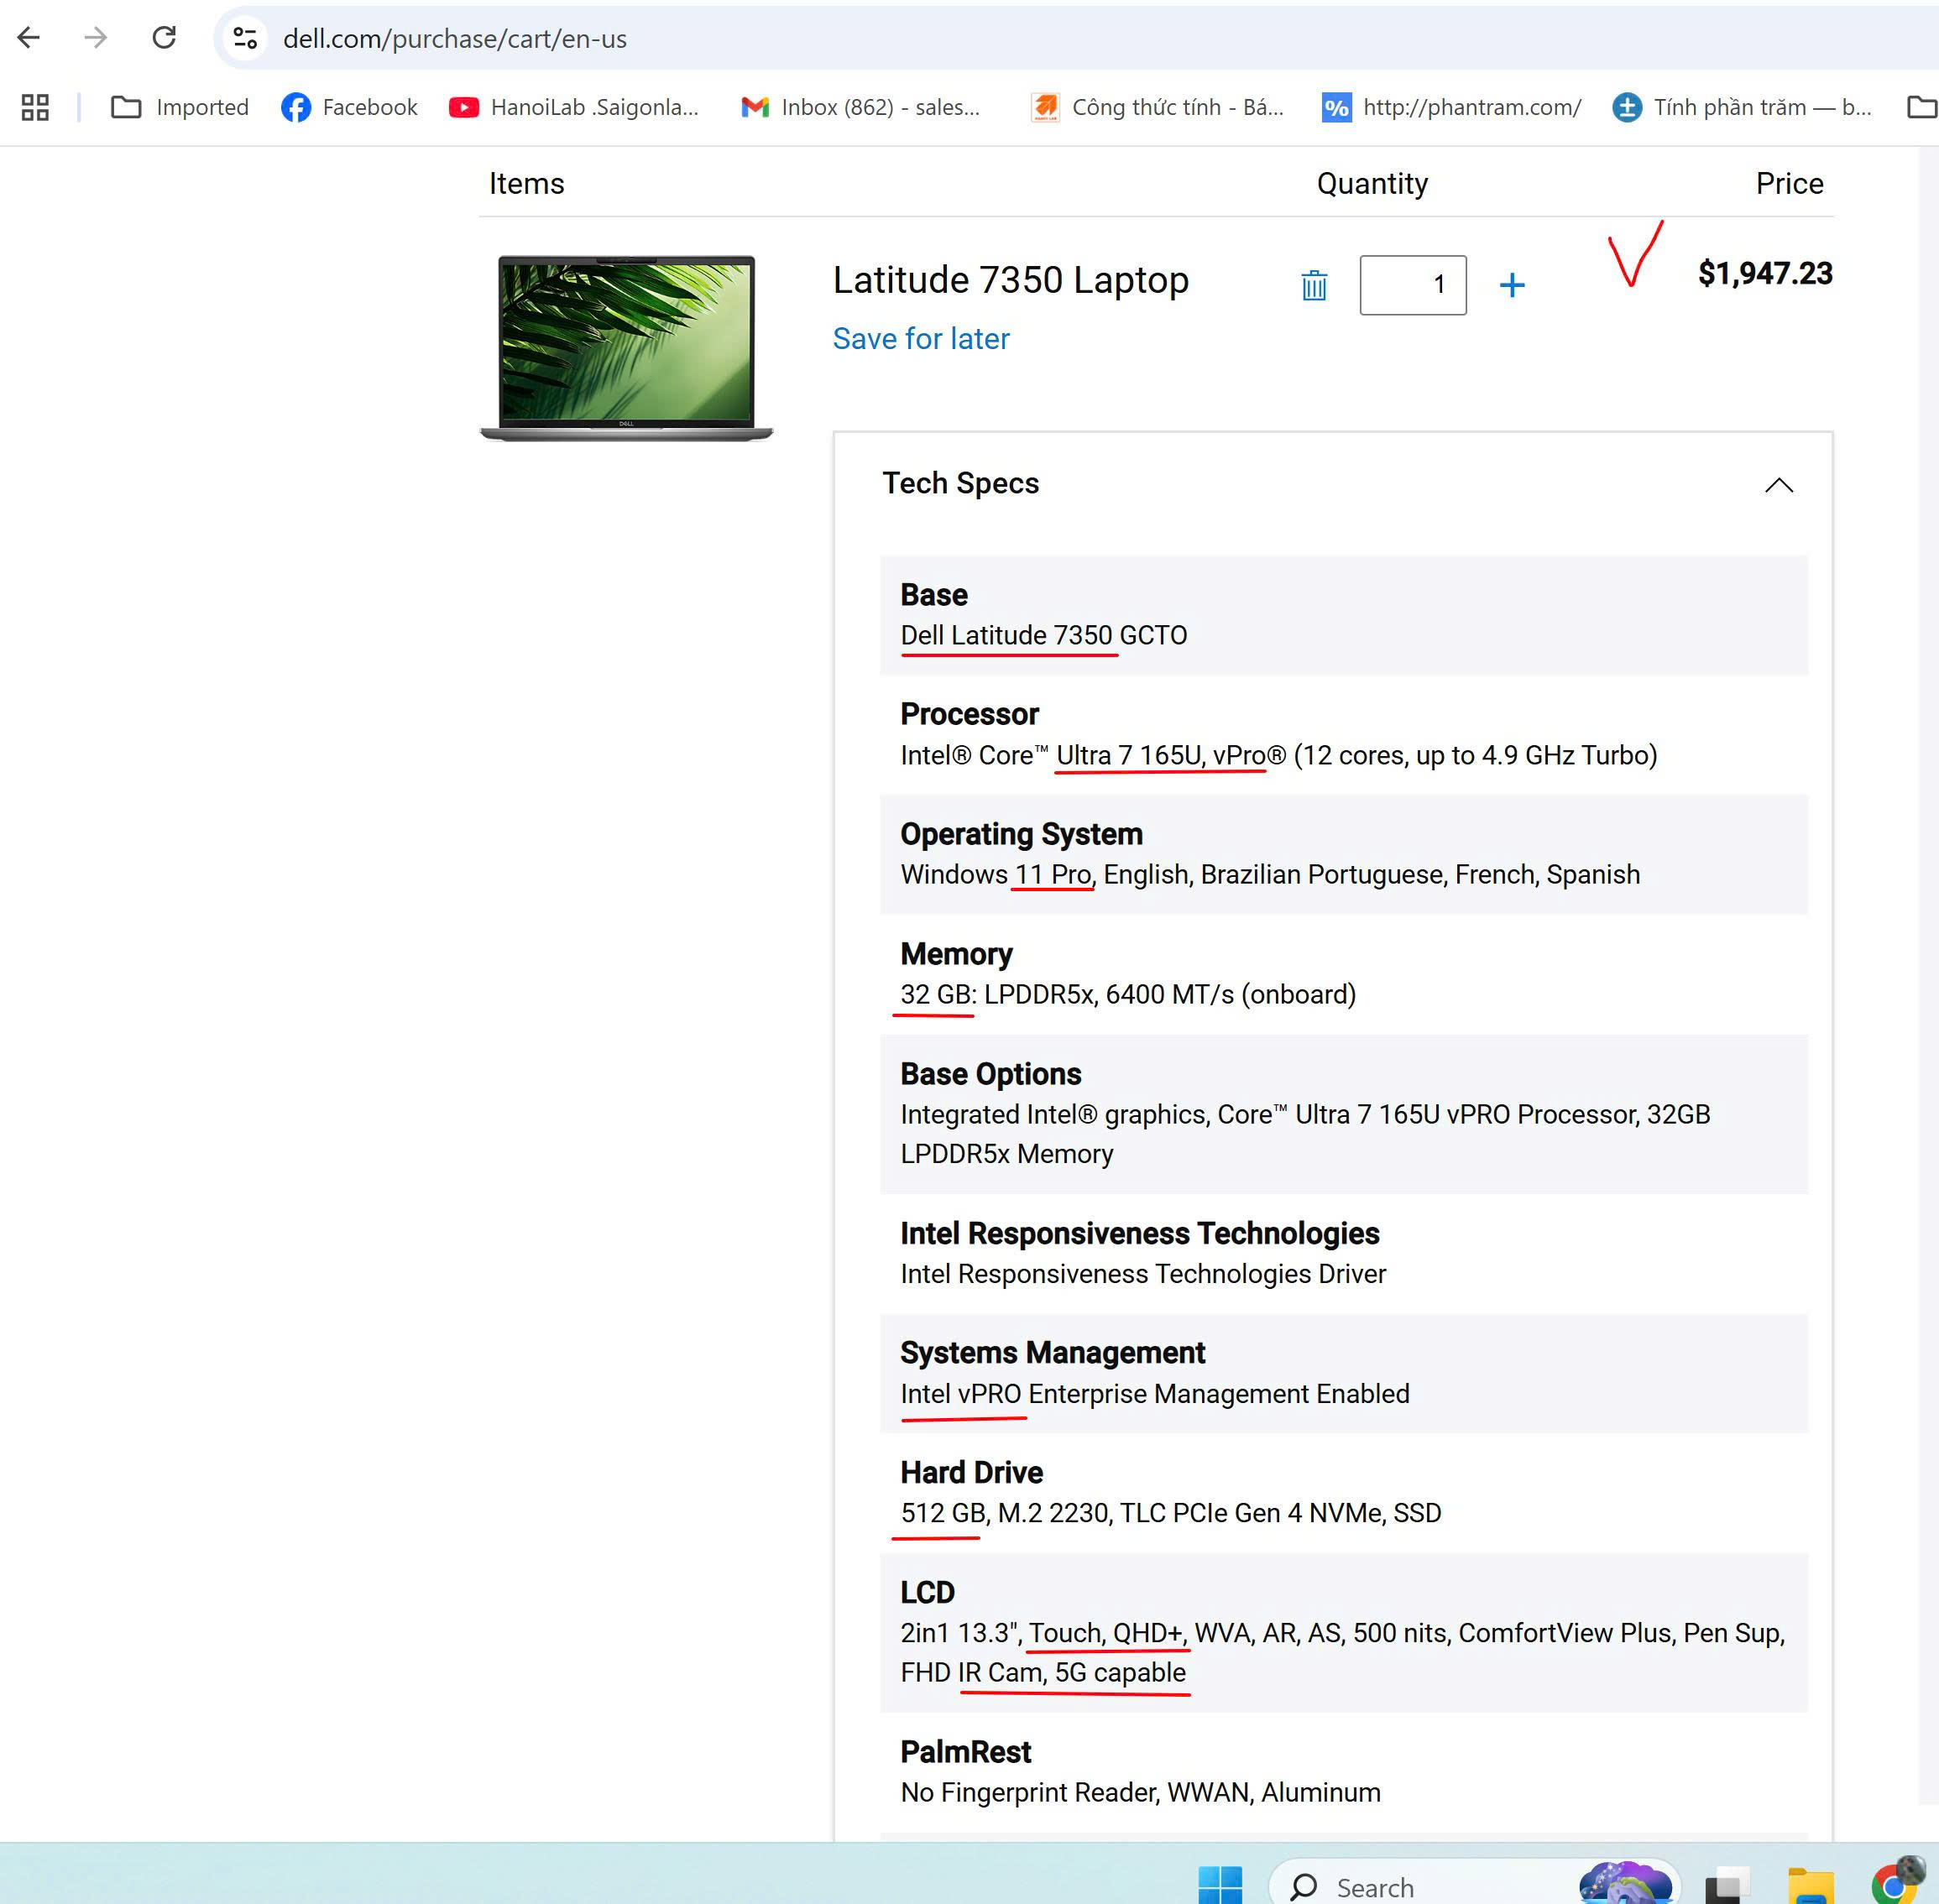1939x1904 pixels.
Task: Increase quantity with the plus icon
Action: 1512,285
